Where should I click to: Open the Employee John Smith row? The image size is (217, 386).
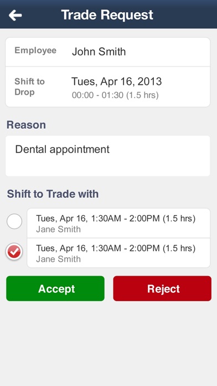[x=107, y=52]
